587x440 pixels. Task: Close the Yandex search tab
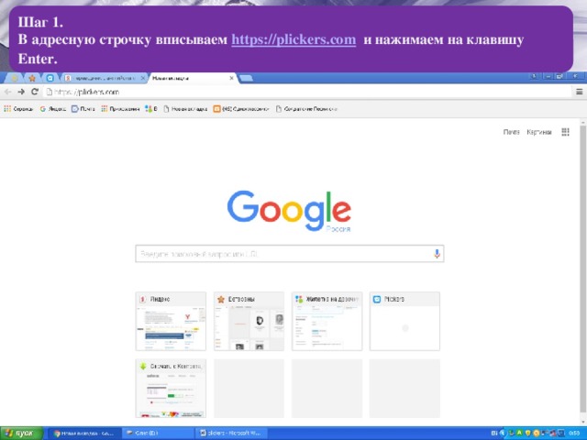[x=143, y=78]
